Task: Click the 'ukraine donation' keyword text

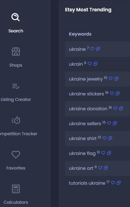Action: coord(88,109)
